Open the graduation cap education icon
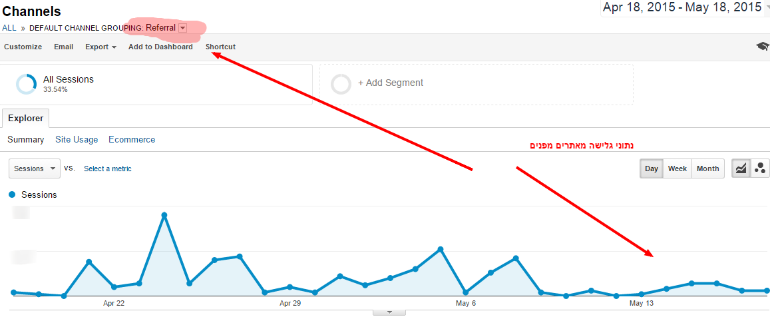 [x=762, y=47]
